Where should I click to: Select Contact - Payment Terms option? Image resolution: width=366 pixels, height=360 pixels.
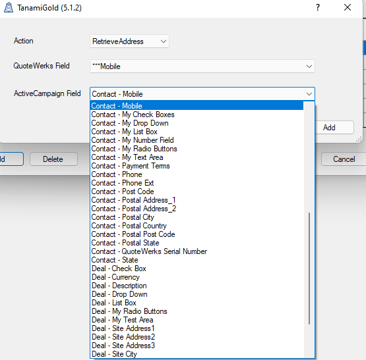coord(197,166)
